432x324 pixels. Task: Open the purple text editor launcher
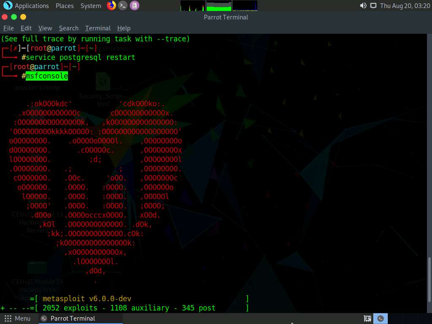click(135, 5)
